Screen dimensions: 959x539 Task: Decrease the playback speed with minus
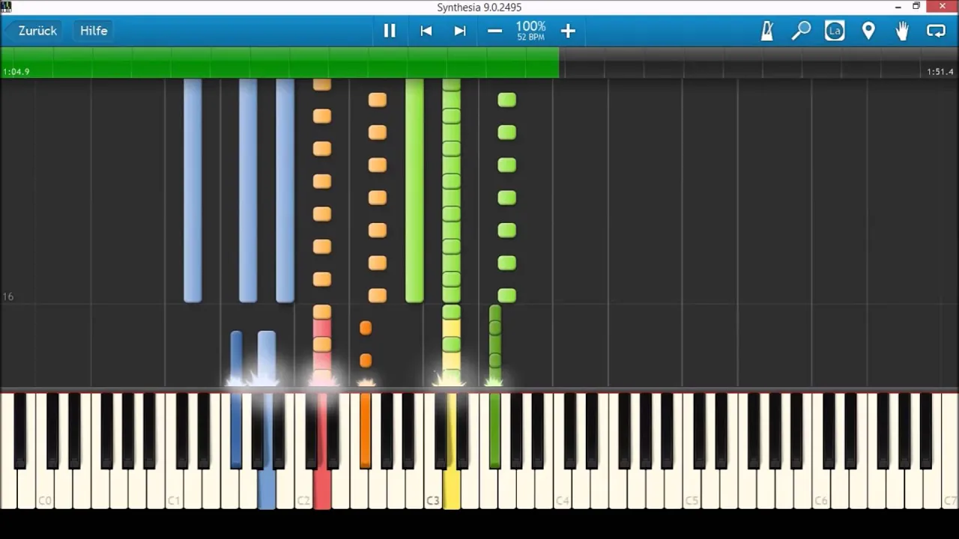494,31
